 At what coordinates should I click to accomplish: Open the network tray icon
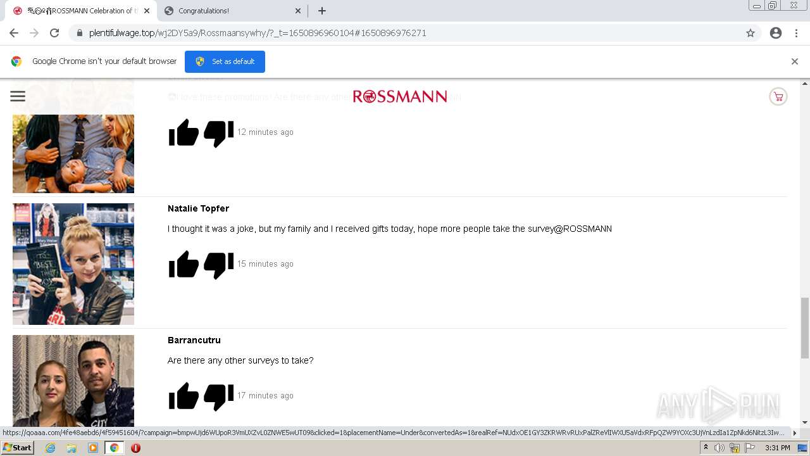(735, 448)
